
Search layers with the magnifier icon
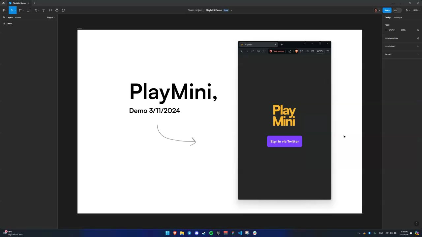point(4,17)
